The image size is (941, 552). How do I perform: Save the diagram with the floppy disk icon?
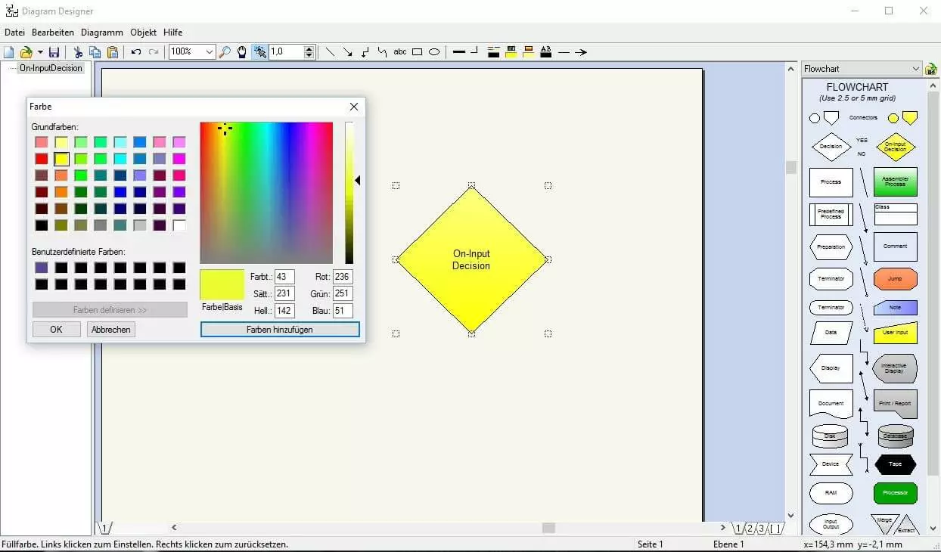pyautogui.click(x=54, y=52)
